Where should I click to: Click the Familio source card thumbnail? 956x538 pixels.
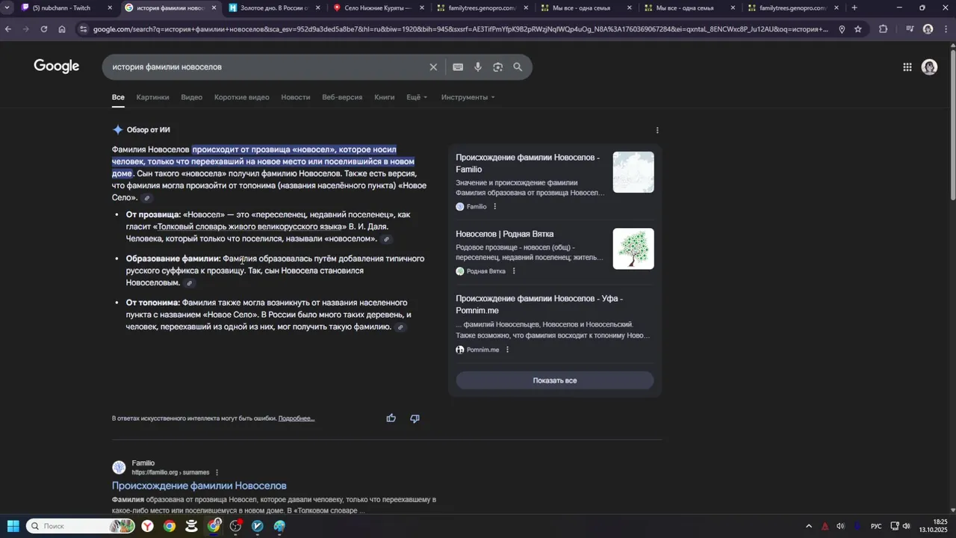click(x=633, y=172)
